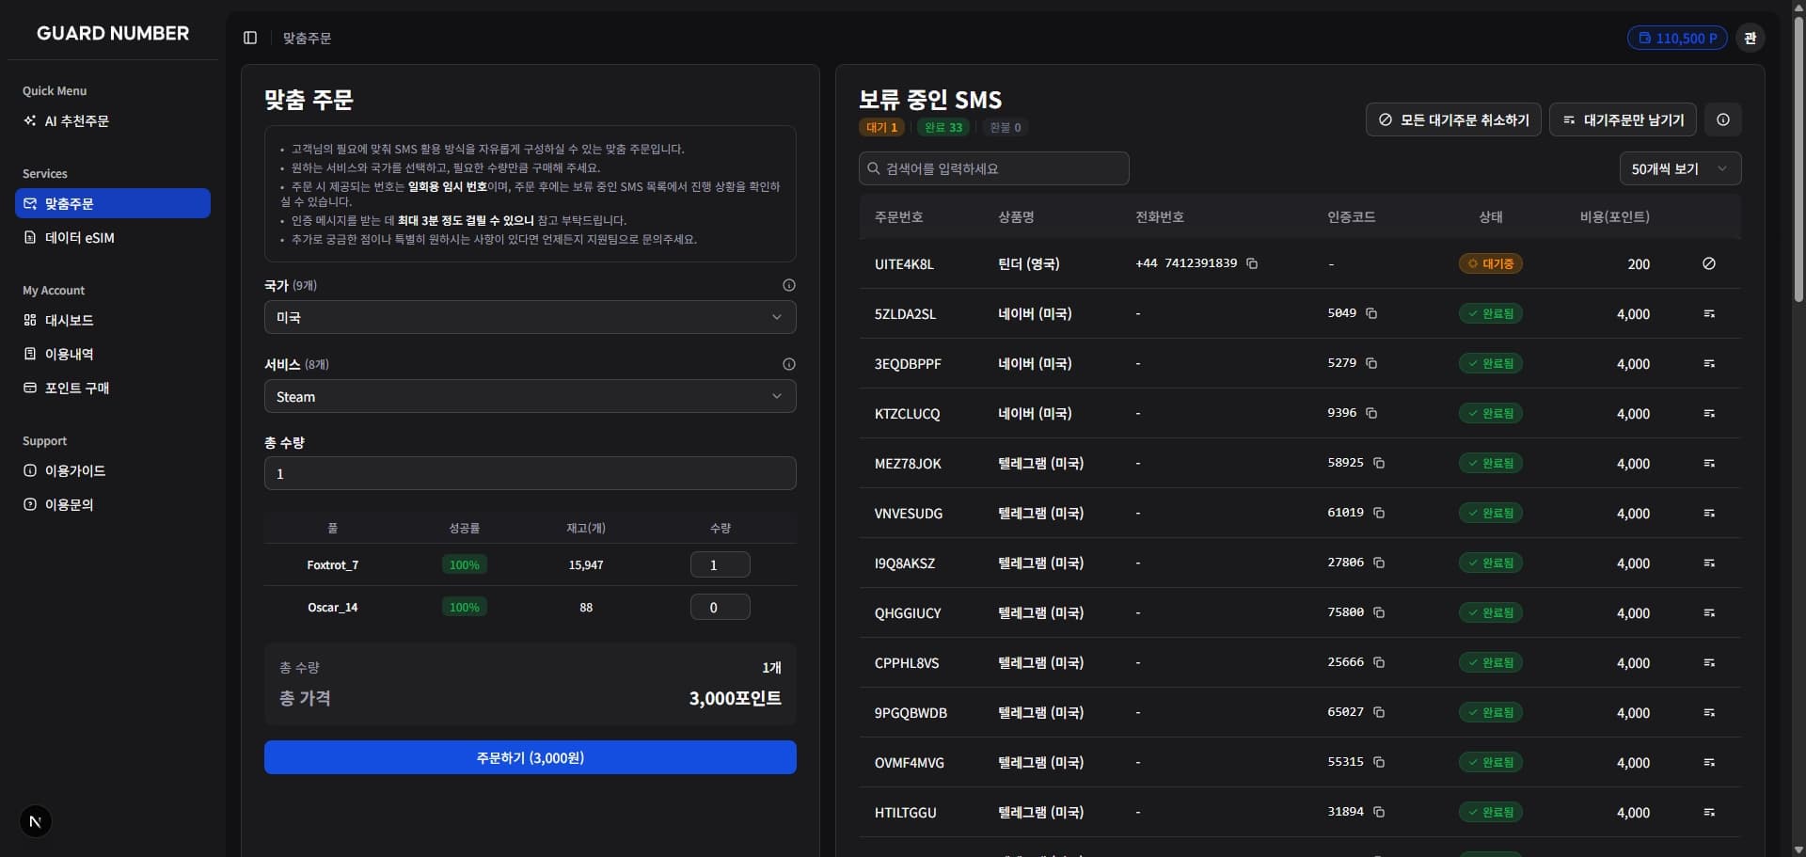Click the SMS search input field
Screen dimensions: 1806x857
[x=993, y=168]
